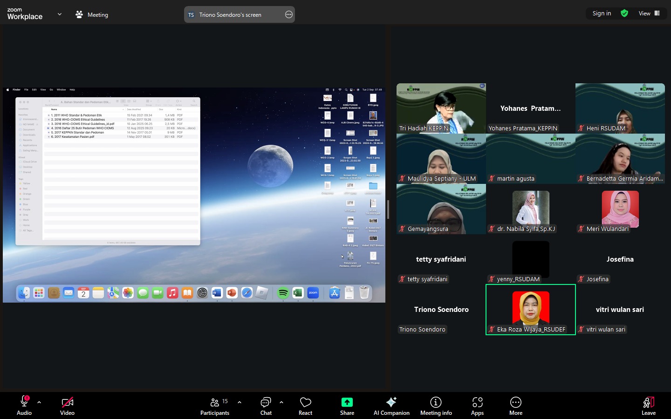Open the Apps panel
The image size is (671, 419).
click(477, 405)
